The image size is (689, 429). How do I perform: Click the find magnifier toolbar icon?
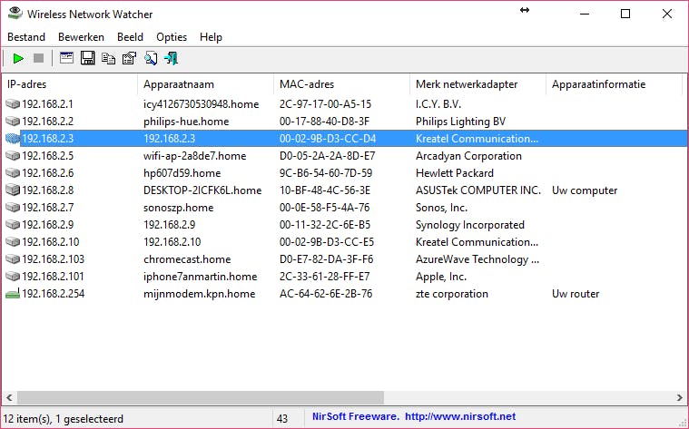coord(151,58)
